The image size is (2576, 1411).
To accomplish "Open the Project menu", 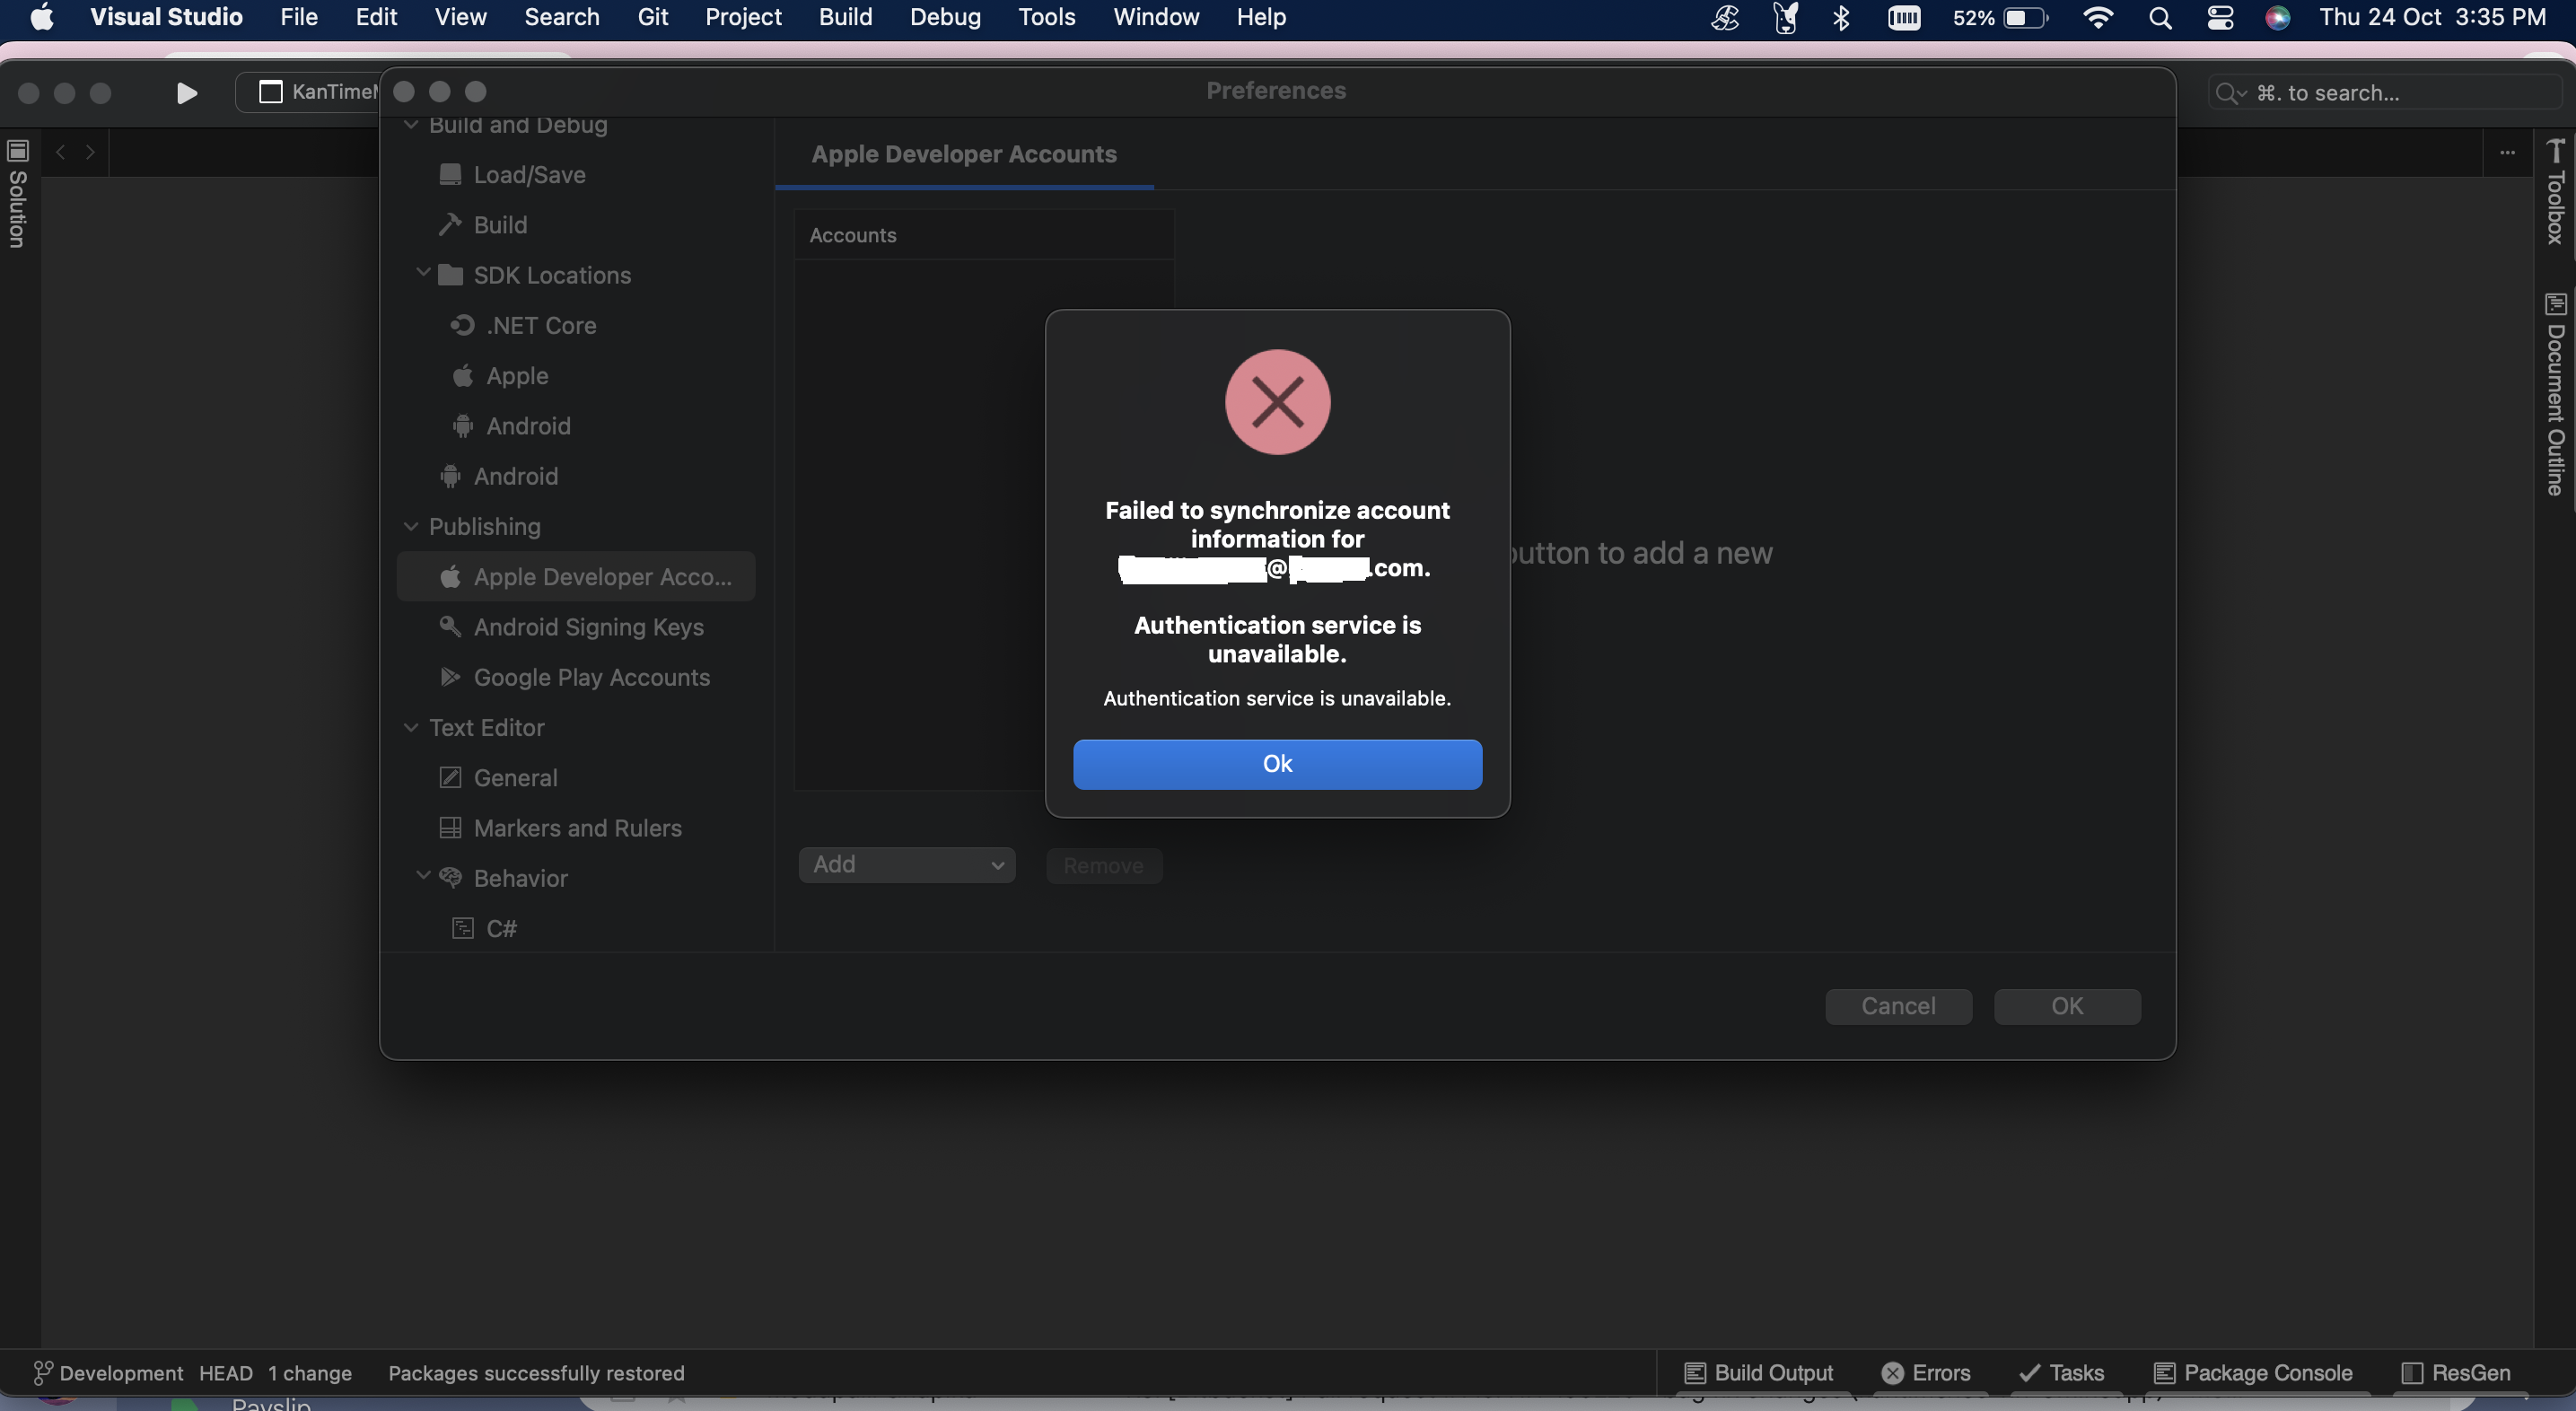I will [743, 17].
